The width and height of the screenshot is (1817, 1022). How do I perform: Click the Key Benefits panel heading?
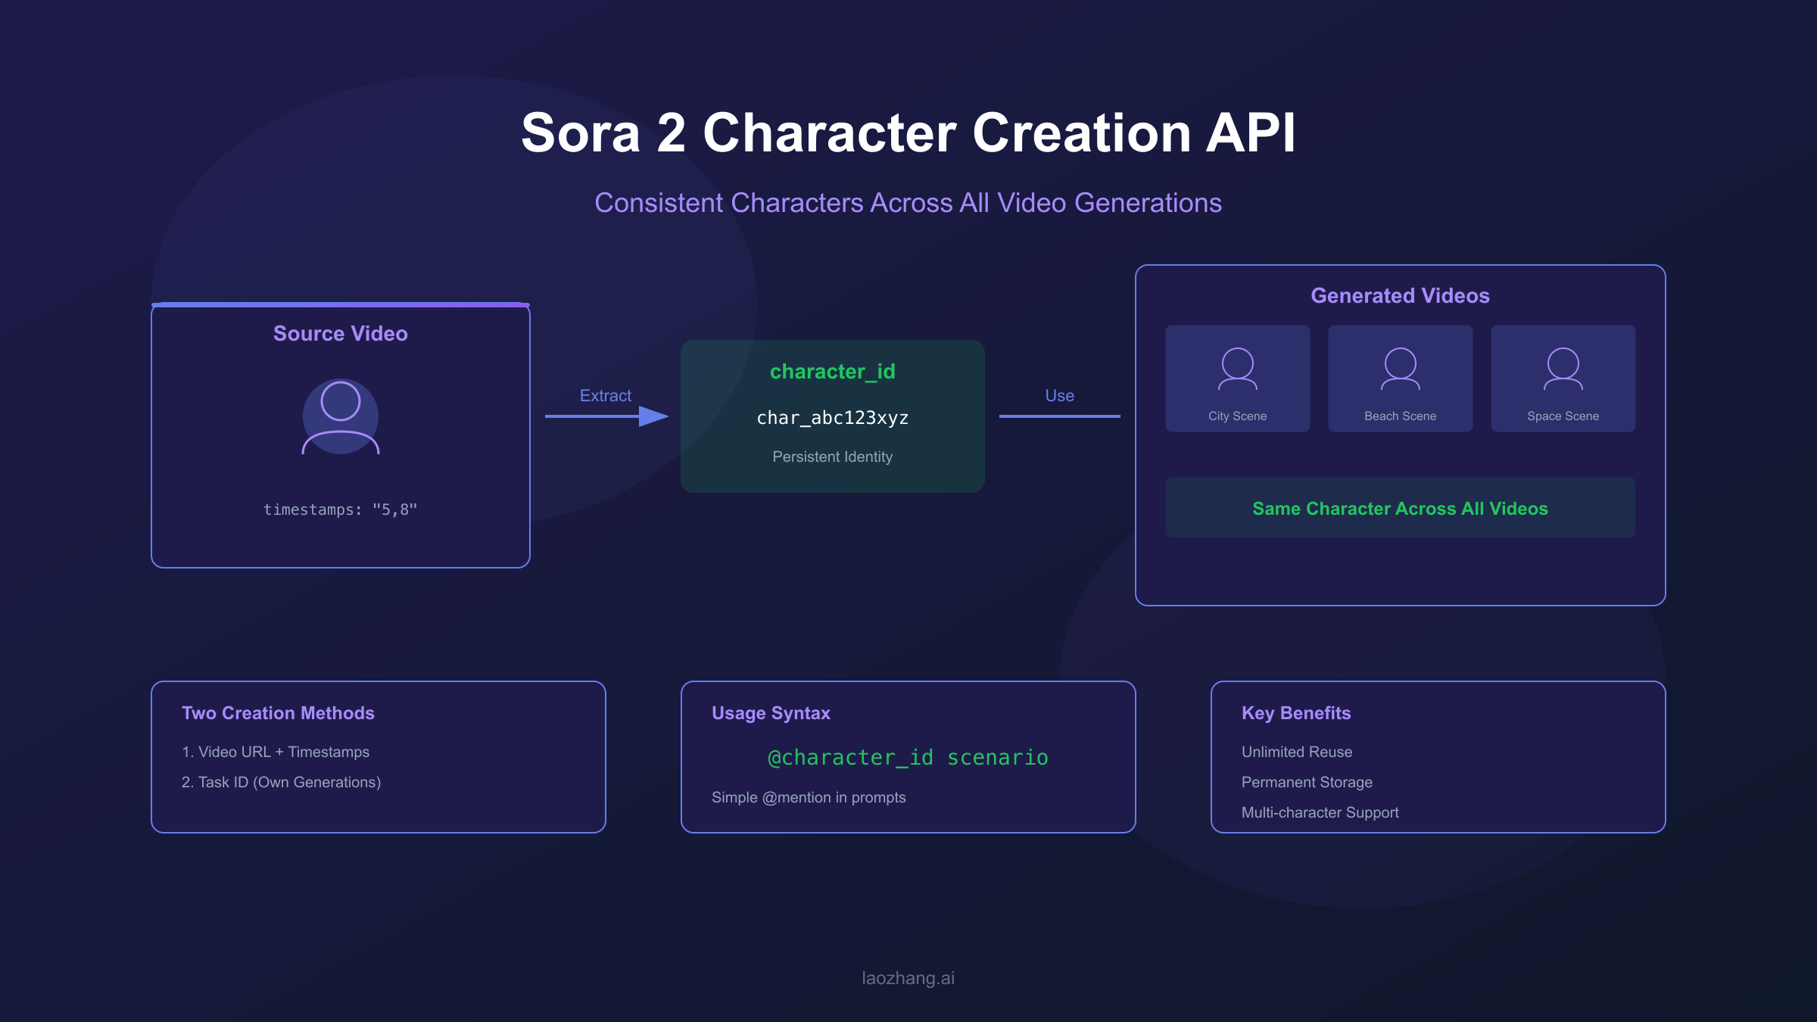point(1295,712)
